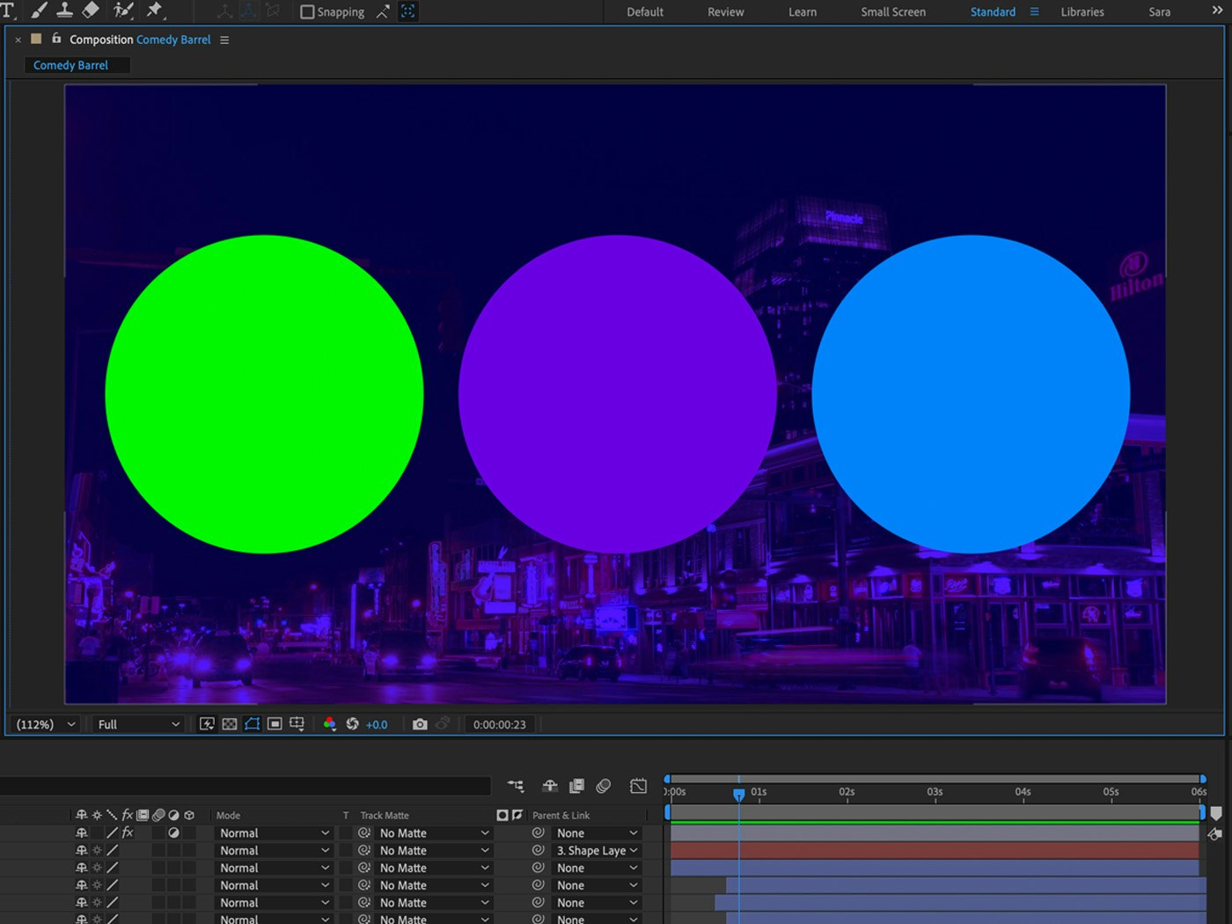
Task: Switch to the Standard workspace
Action: click(992, 11)
